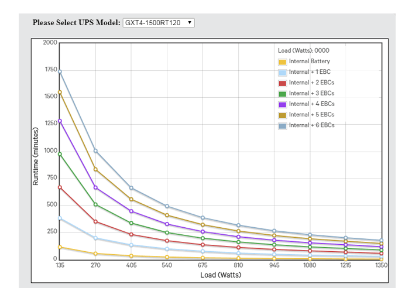Screen dimensions: 405x301
Task: Toggle the Internal + 5 EBCs legend text
Action: (x=311, y=115)
